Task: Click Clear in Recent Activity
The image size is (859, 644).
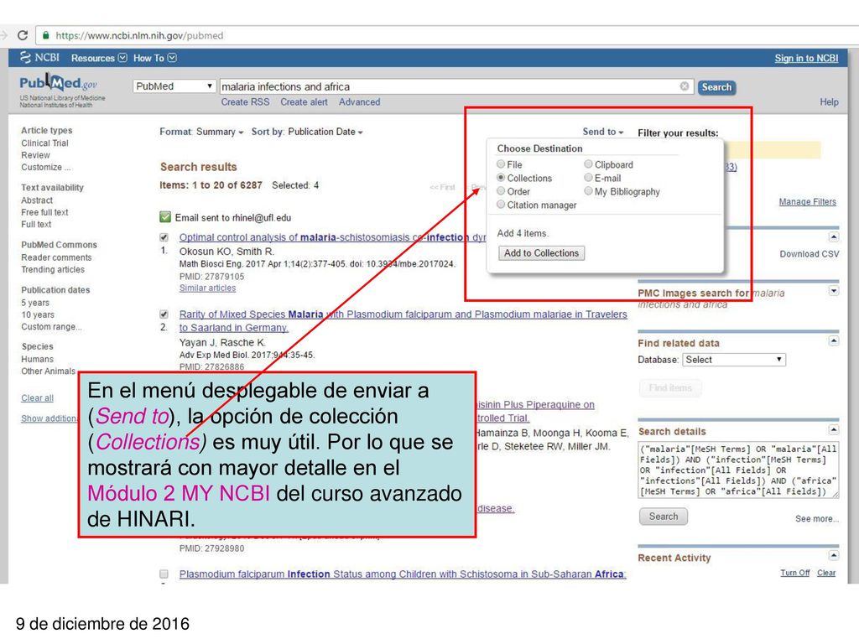Action: [x=826, y=573]
